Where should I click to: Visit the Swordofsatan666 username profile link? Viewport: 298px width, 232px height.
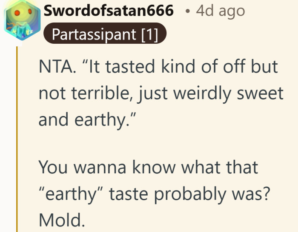109,11
